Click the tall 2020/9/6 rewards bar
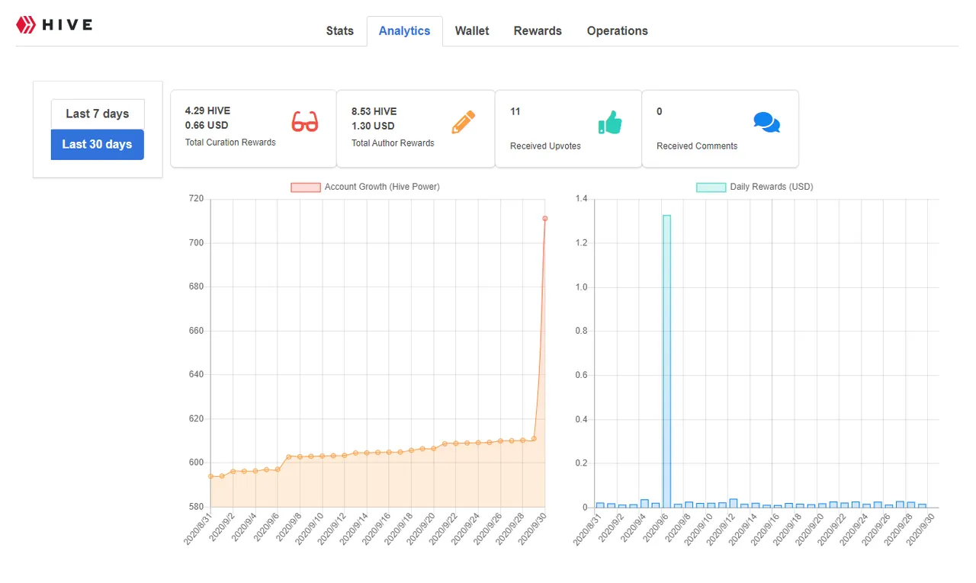The image size is (976, 583). click(x=666, y=361)
